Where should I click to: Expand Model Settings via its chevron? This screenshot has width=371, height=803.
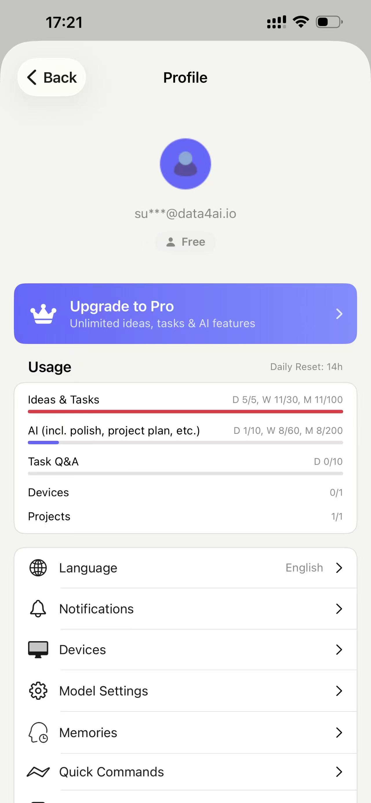pos(339,691)
